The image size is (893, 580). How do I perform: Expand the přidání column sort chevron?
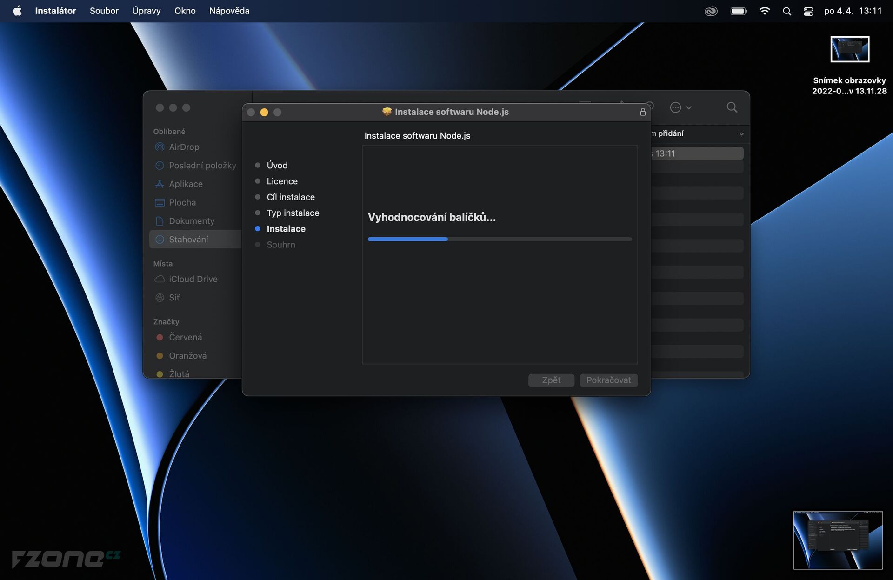click(741, 134)
